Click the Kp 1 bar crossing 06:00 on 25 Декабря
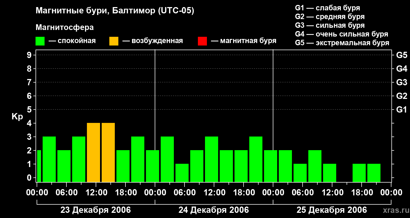 pos(300,173)
